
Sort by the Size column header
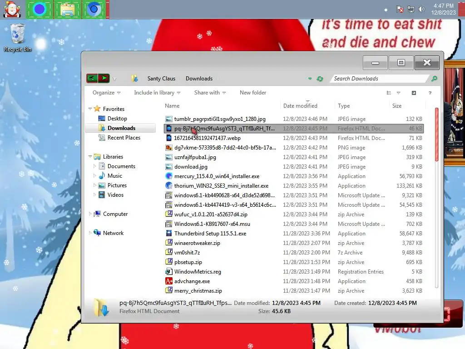pos(407,105)
